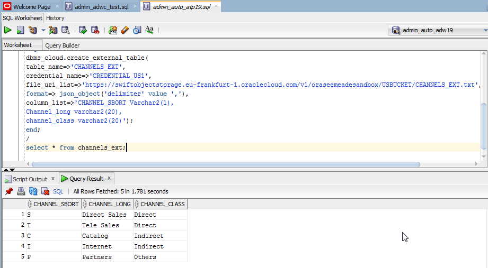Switch to the Query Builder tab
The height and width of the screenshot is (268, 488).
tap(63, 45)
